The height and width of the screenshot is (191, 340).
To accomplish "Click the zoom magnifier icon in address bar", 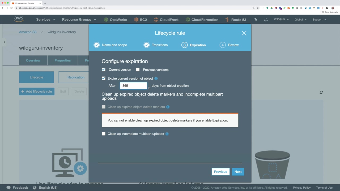I will pos(253,8).
